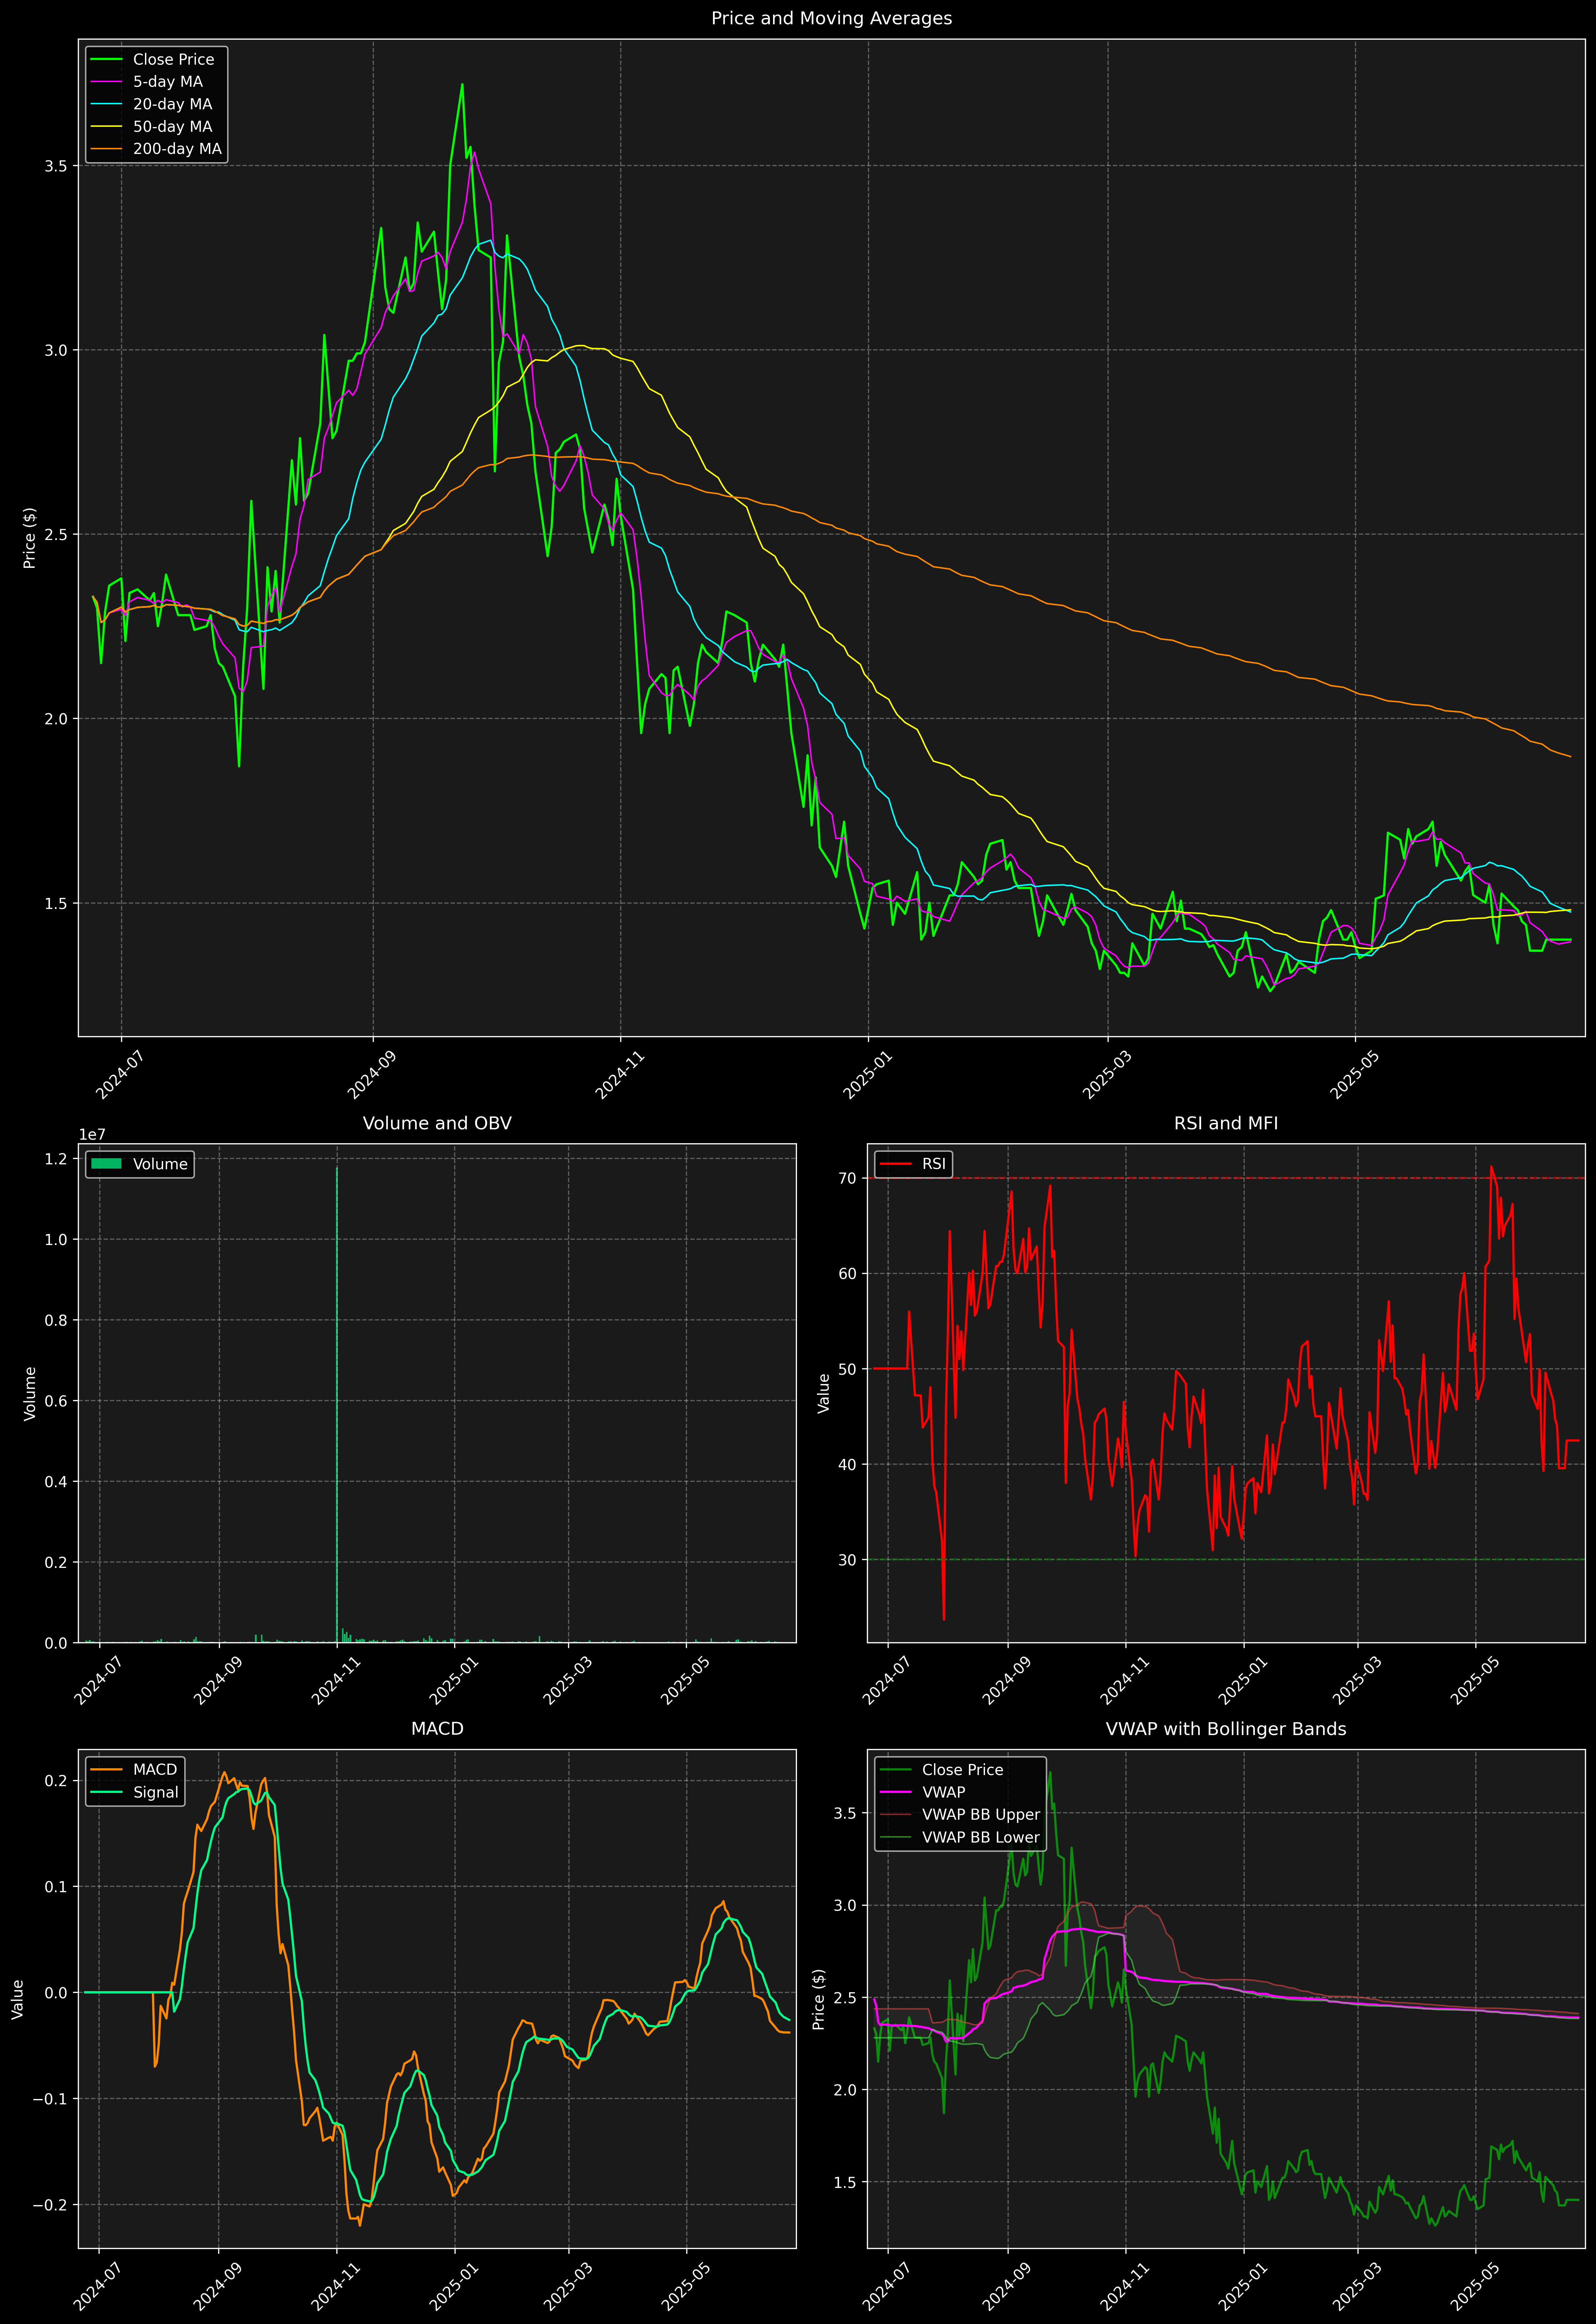
Task: Click the 'Value' y-axis label of the MACD chart
Action: click(18, 1999)
